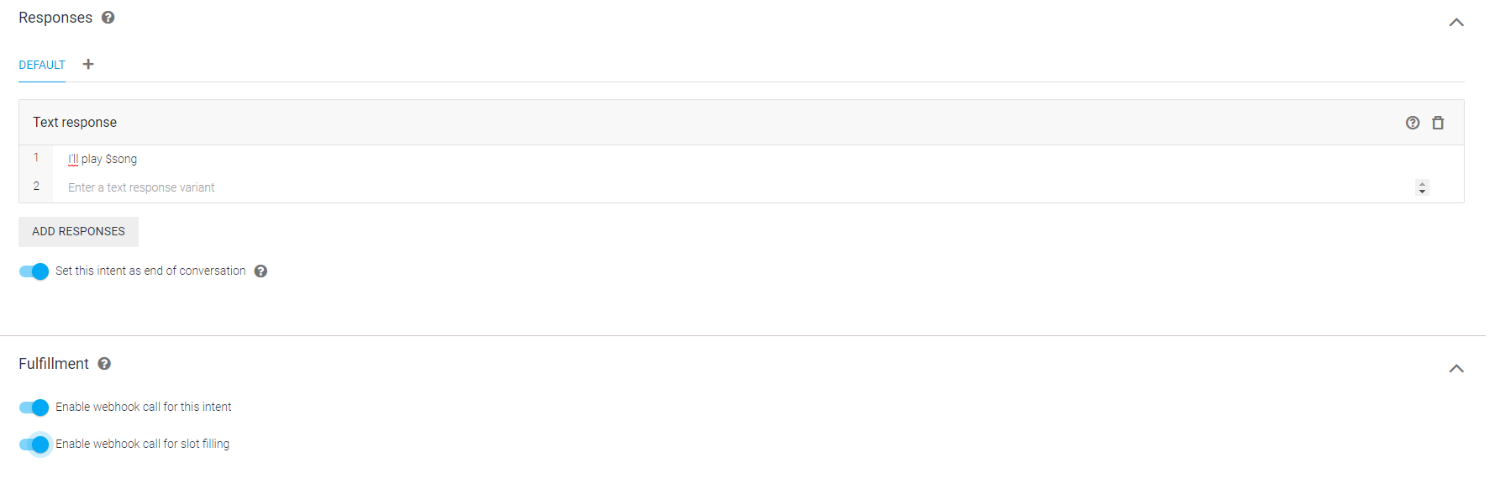Click the help icon beside Responses heading

pos(108,18)
